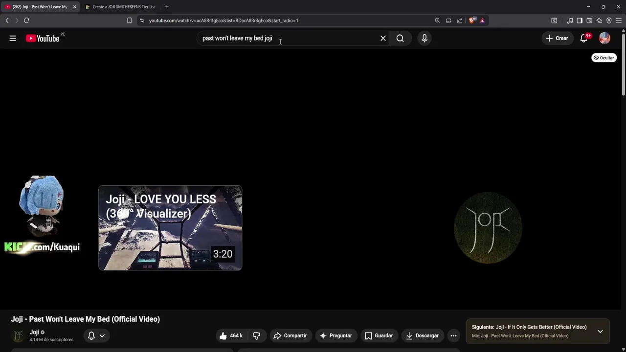The width and height of the screenshot is (626, 352).
Task: Click the video title text
Action: click(86, 319)
